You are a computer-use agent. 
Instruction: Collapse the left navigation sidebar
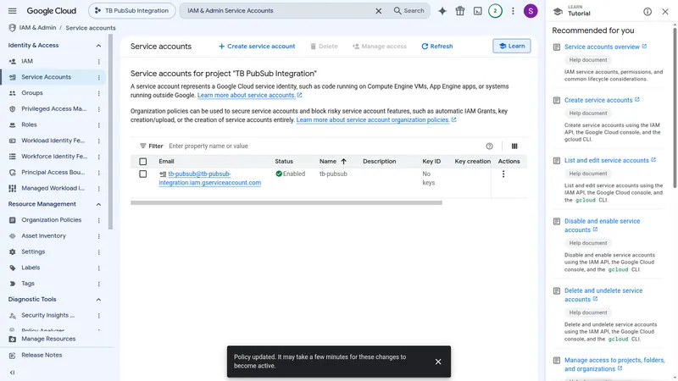[x=12, y=373]
